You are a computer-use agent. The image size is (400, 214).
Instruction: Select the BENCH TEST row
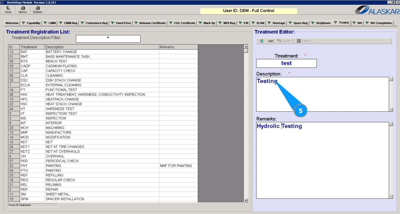[103, 61]
